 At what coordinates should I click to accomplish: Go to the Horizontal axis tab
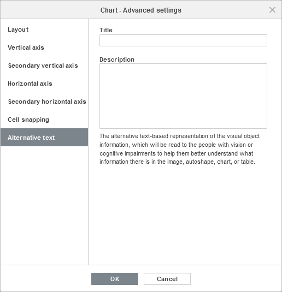click(x=44, y=84)
